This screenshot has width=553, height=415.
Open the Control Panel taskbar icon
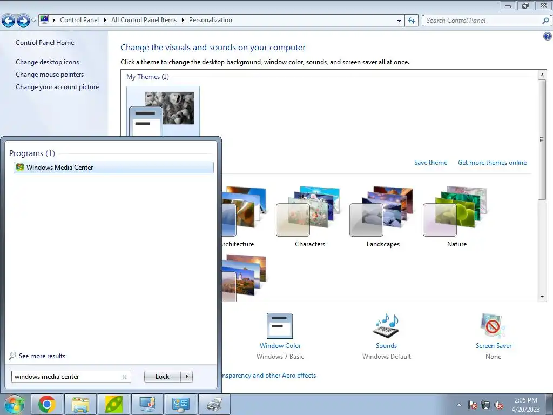(x=180, y=404)
